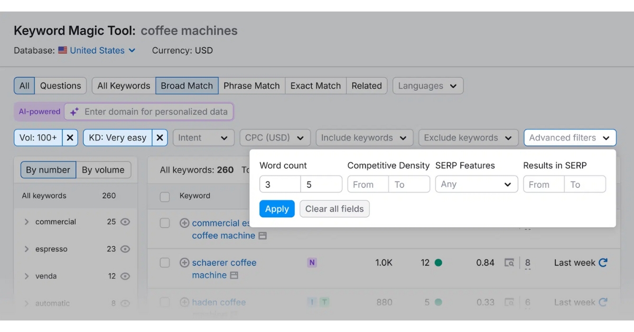This screenshot has height=332, width=634.
Task: Check the schaerer coffee machine row checkbox
Action: click(165, 263)
